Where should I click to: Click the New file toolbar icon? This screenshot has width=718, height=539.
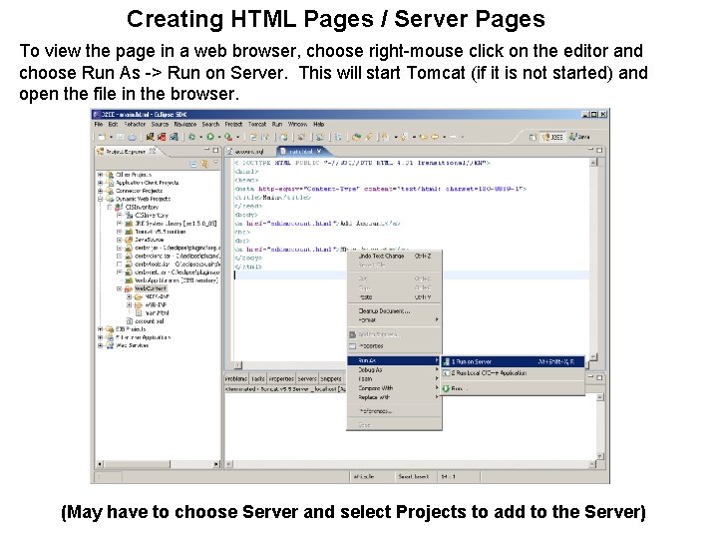tap(102, 137)
